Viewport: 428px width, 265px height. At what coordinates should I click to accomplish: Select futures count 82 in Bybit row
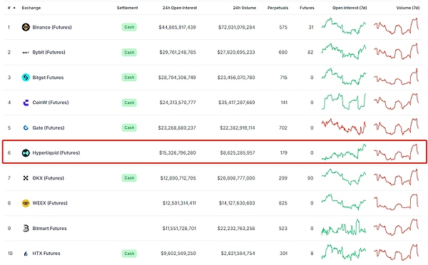[310, 52]
